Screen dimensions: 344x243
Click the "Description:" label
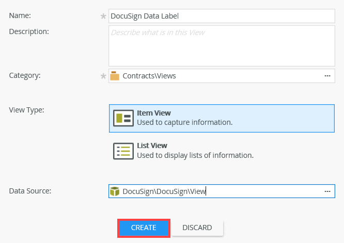29,31
